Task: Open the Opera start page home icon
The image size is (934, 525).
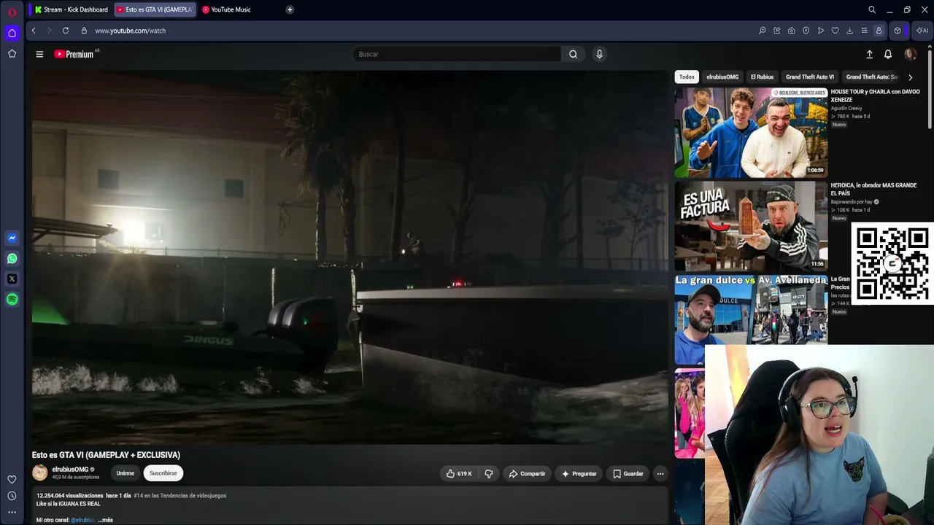Action: (x=12, y=33)
